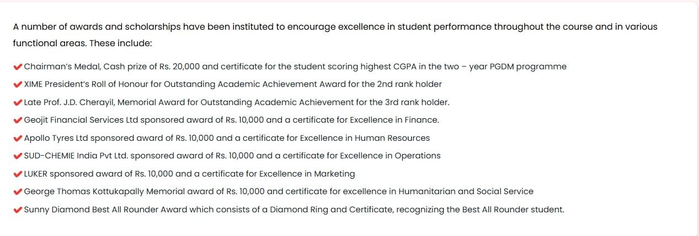
Task: Select the Excellence in Operations award text
Action: (232, 156)
